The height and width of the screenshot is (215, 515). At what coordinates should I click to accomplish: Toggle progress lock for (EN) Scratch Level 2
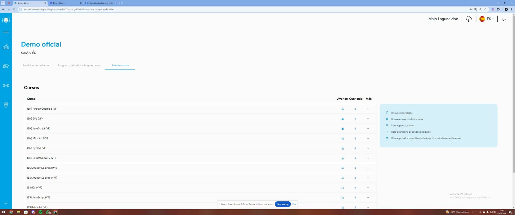[342, 158]
